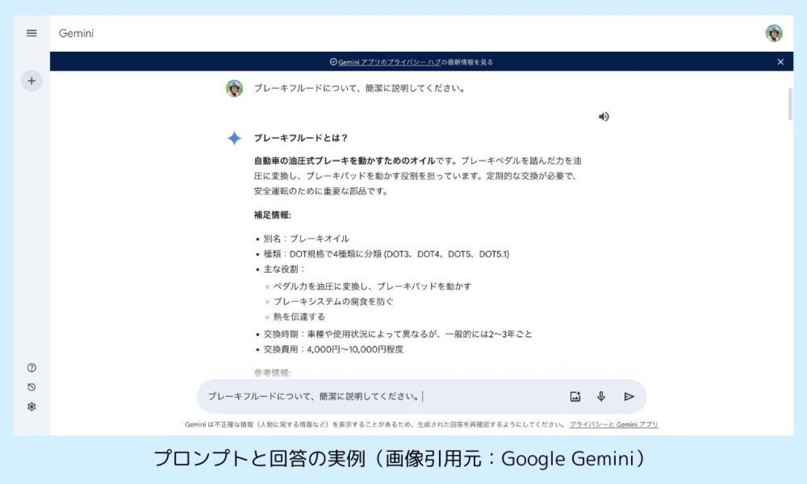Click sub-bullet ペダル力を油圧に変換し

tap(372, 286)
